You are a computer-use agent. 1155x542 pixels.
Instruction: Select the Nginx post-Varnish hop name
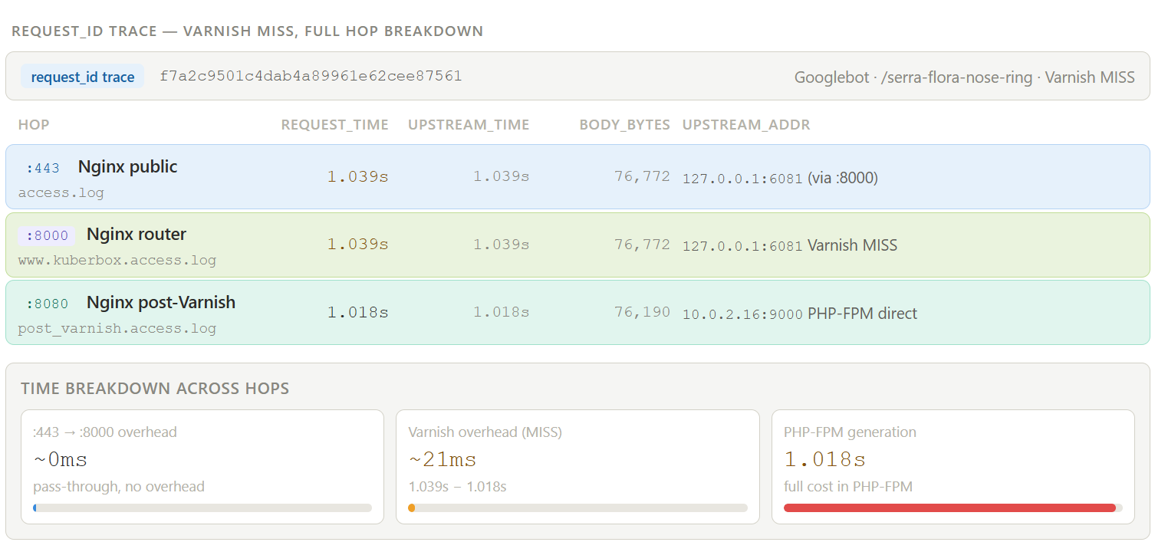(x=161, y=303)
